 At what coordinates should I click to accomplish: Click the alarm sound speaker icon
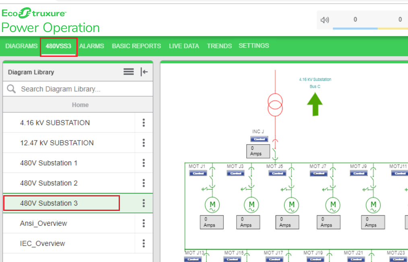click(325, 20)
